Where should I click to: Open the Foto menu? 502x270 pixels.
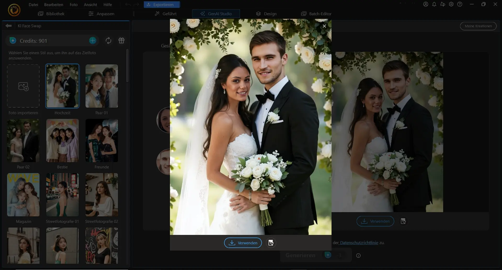coord(74,4)
